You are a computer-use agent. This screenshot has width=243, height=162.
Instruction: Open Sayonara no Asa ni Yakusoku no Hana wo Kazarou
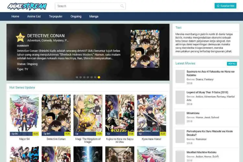point(211,73)
